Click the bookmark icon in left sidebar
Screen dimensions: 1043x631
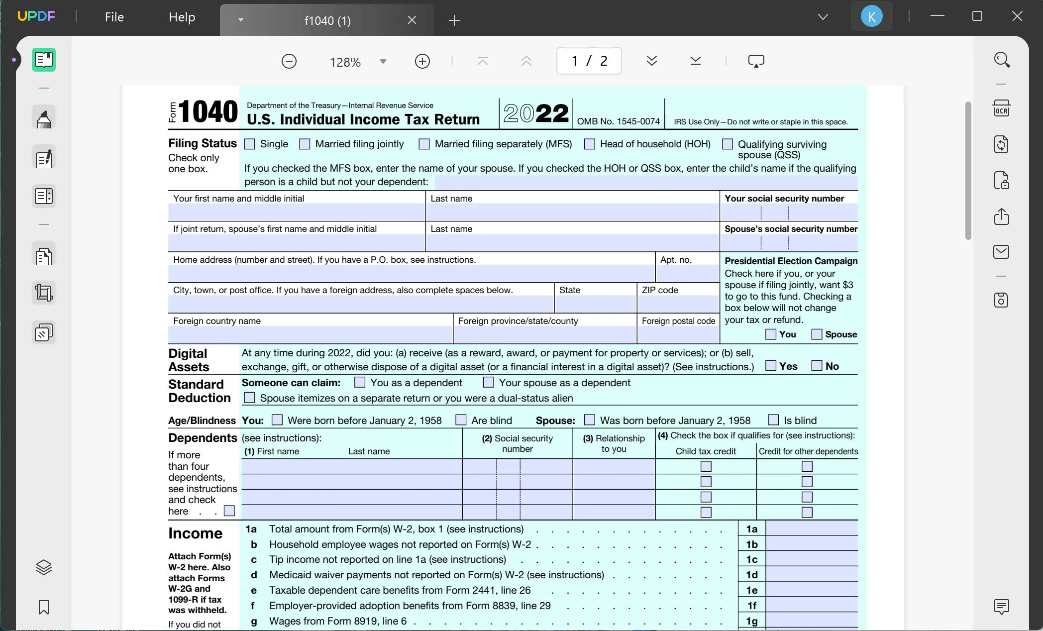(x=43, y=607)
